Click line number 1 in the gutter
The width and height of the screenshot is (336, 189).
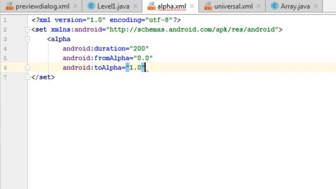pos(5,20)
